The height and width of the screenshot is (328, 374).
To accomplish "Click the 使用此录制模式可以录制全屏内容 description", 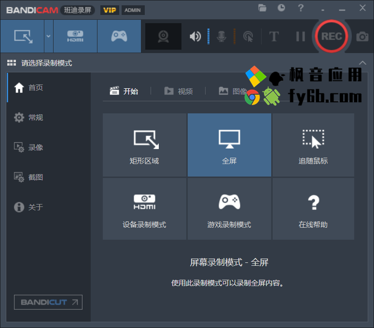I will point(228,283).
